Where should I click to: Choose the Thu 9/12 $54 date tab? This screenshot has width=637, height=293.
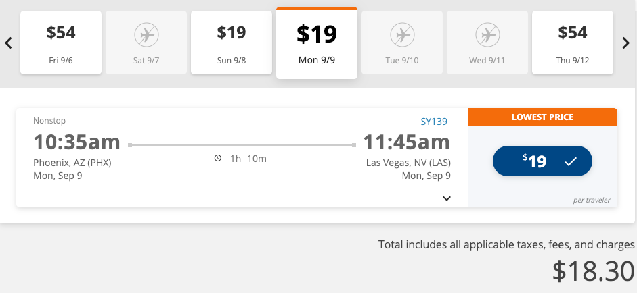pyautogui.click(x=573, y=43)
